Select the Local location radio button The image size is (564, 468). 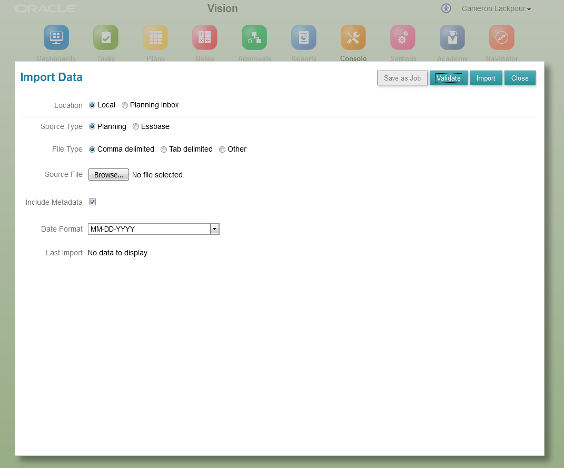92,105
